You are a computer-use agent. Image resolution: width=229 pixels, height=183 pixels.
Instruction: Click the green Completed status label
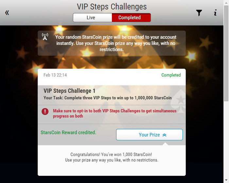[171, 75]
